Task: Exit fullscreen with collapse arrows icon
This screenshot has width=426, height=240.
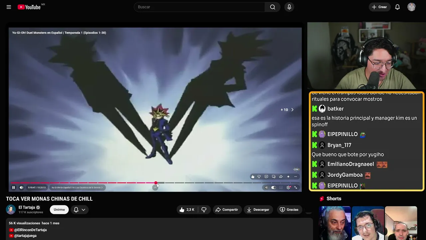Action: tap(296, 188)
